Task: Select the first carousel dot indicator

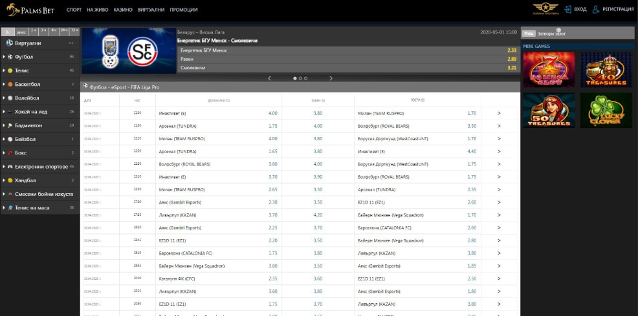Action: [295, 78]
